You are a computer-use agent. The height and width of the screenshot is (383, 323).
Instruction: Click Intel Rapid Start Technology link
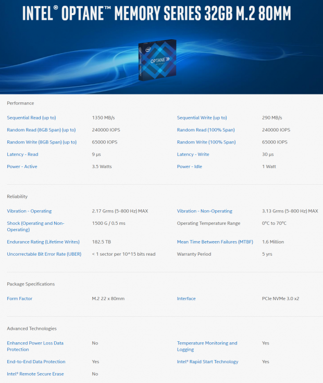pos(208,362)
